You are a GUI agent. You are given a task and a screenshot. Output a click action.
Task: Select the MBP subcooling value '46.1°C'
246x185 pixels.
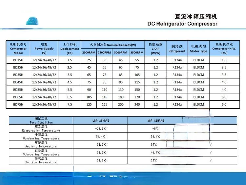155,152
